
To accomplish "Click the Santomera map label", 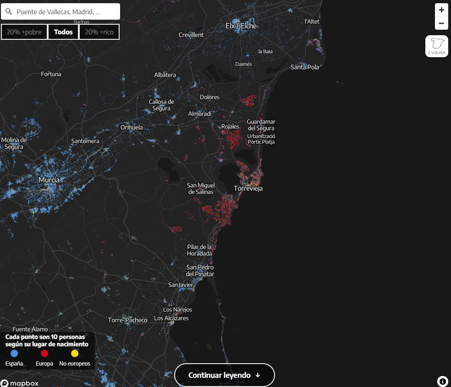I will coord(85,141).
